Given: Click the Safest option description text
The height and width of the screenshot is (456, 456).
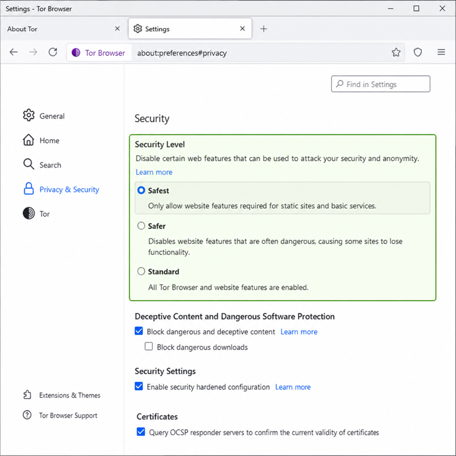Looking at the screenshot, I should click(262, 206).
